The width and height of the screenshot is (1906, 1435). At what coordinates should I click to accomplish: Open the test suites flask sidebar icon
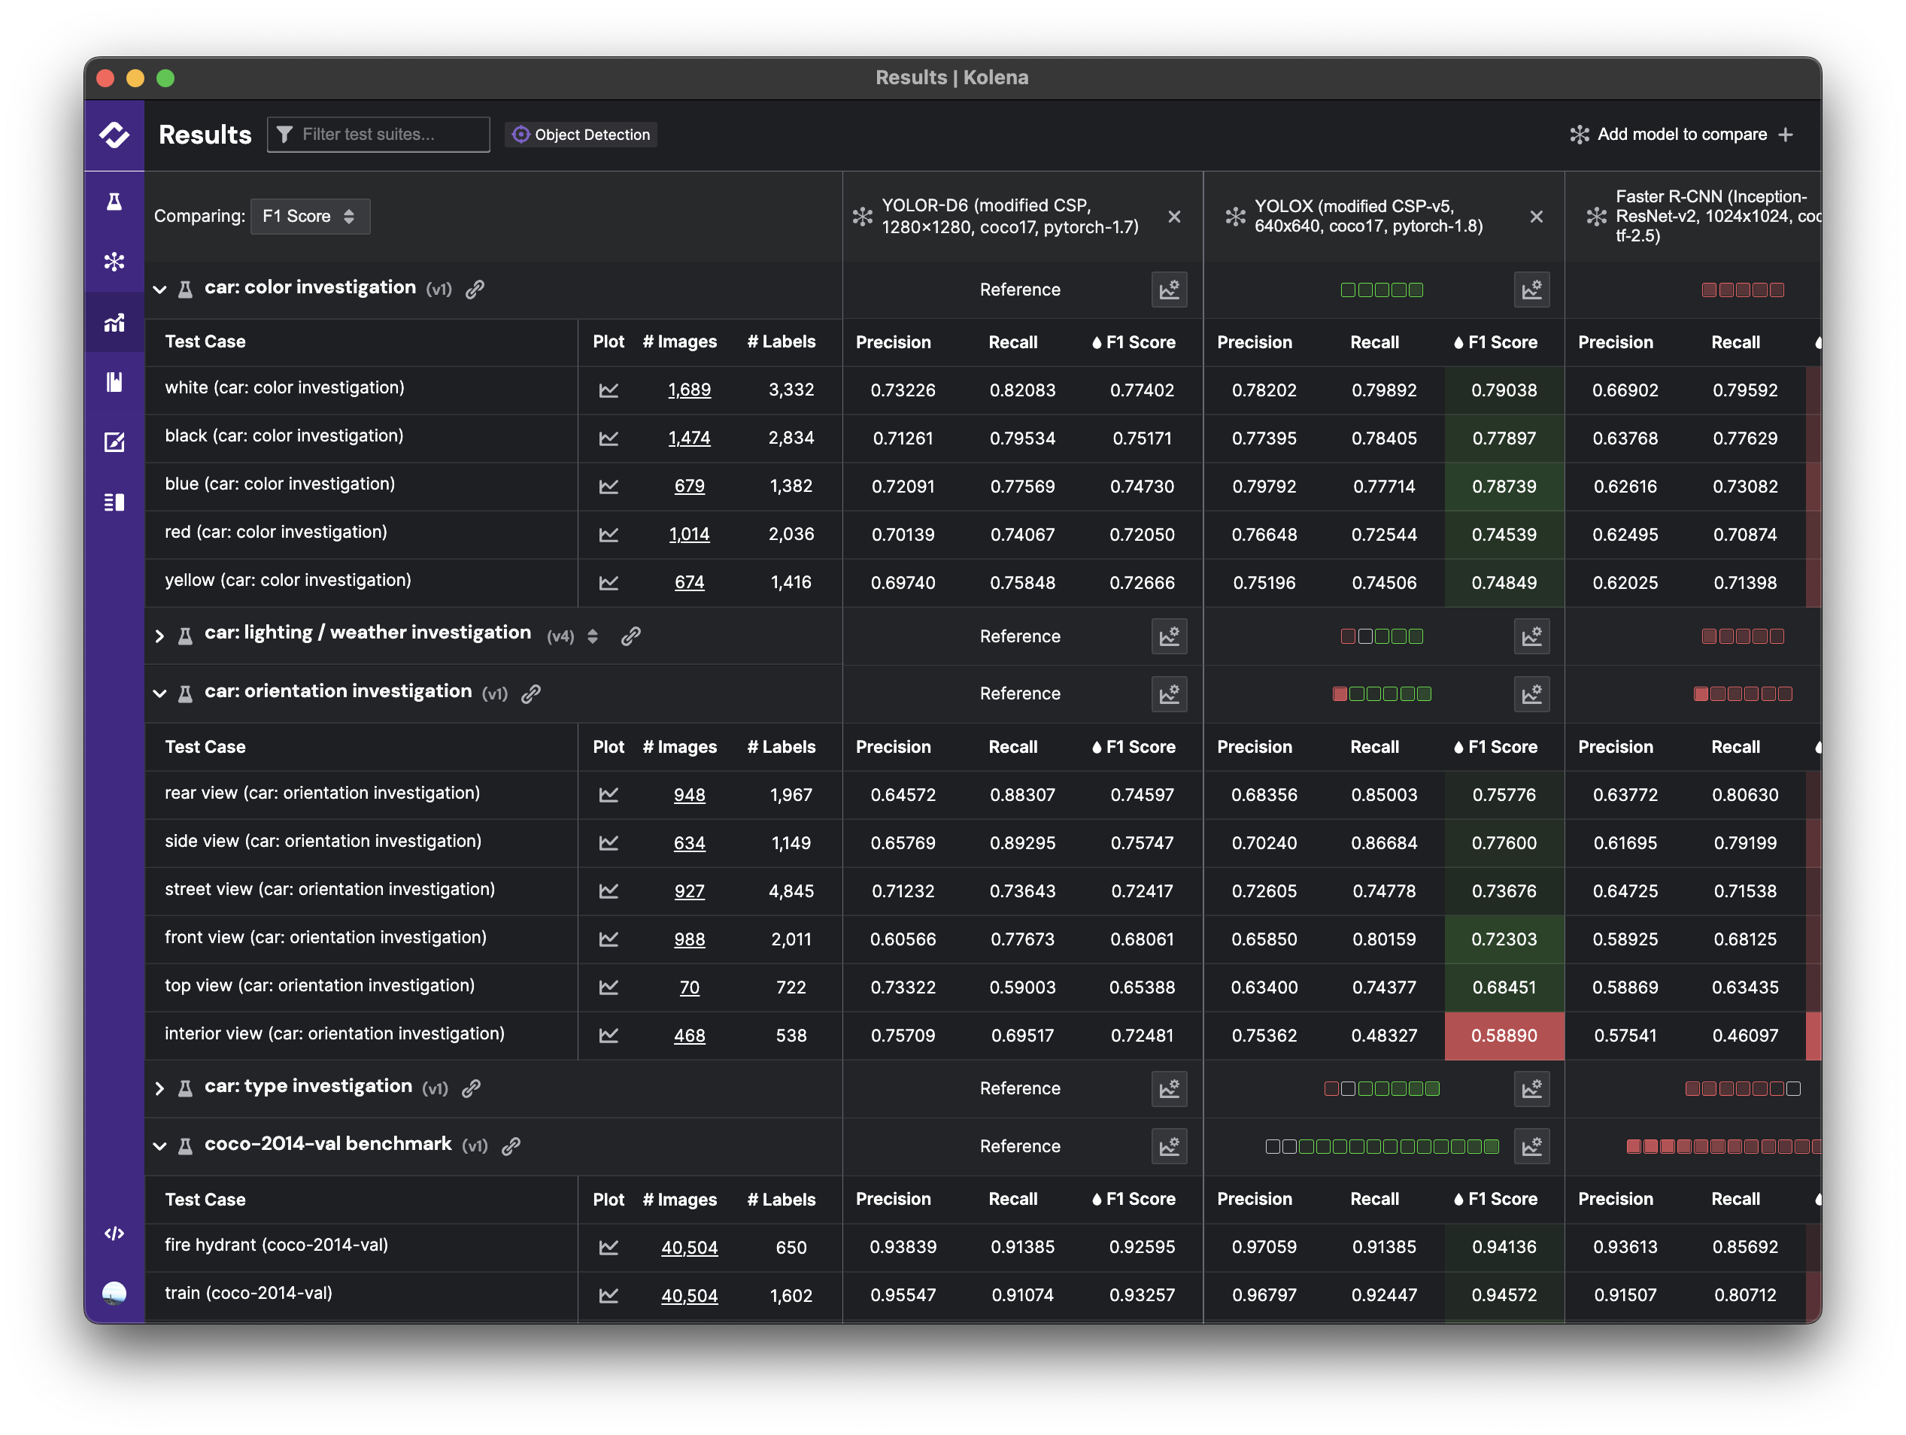(114, 202)
